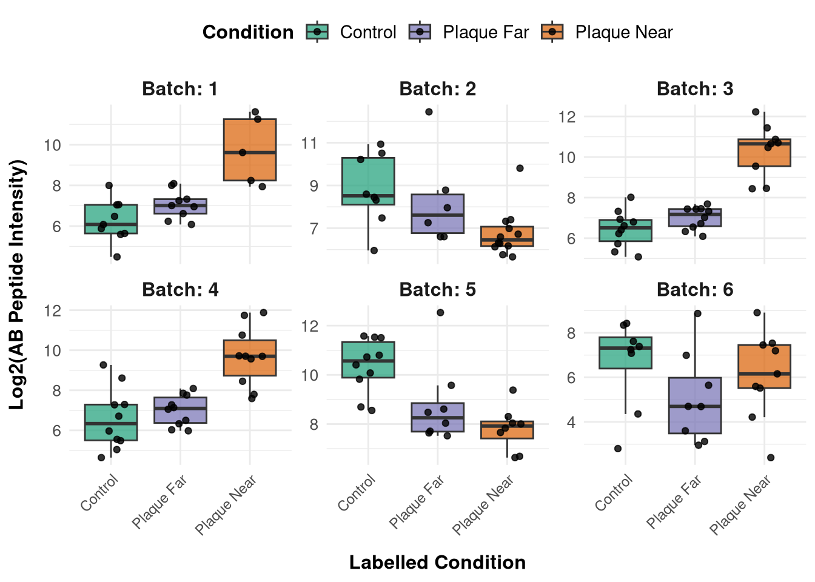Click the Batch: 2 panel title

(437, 89)
